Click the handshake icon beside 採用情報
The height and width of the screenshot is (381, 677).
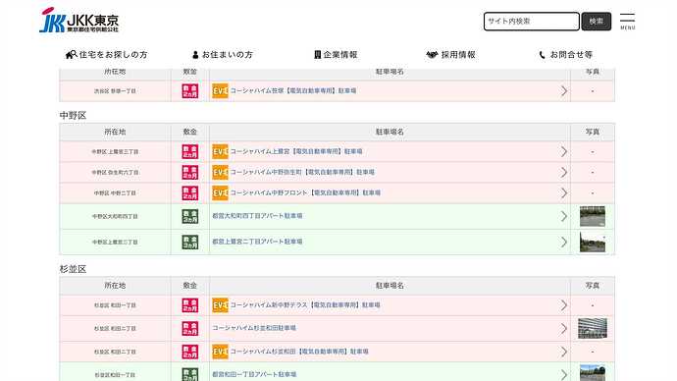tap(432, 55)
